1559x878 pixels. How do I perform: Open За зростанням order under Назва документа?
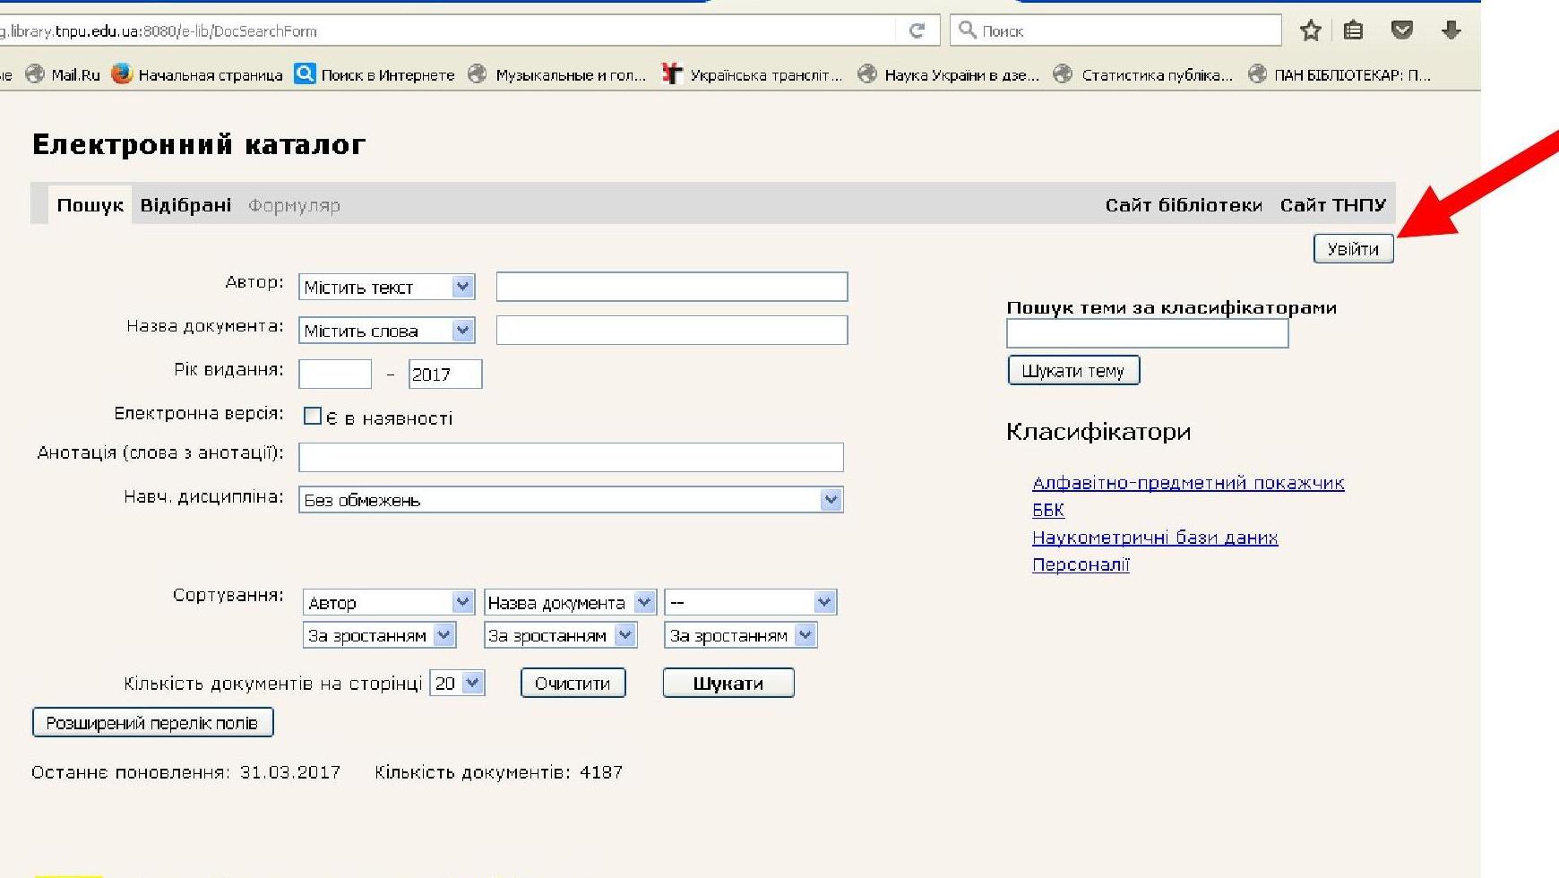(x=561, y=635)
